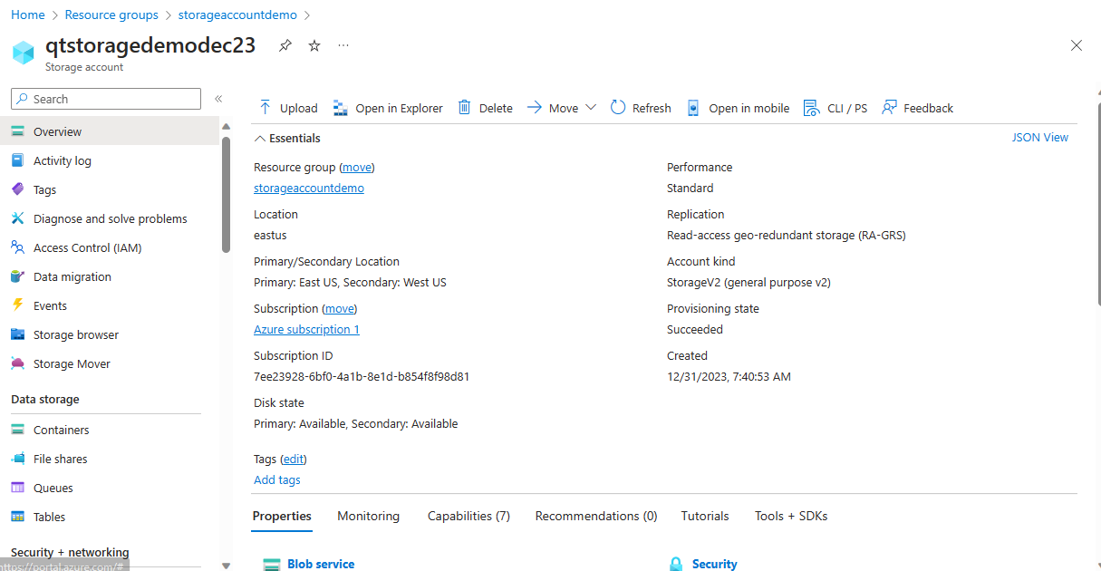
Task: Click the Upload arrow icon
Action: tap(266, 108)
